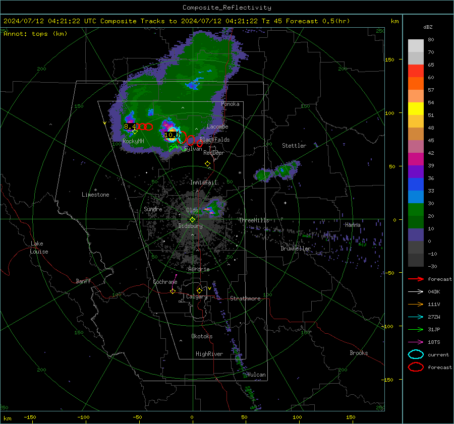Click the magenta 18TS arrow in the legend
Image resolution: width=454 pixels, height=424 pixels.
coord(416,342)
